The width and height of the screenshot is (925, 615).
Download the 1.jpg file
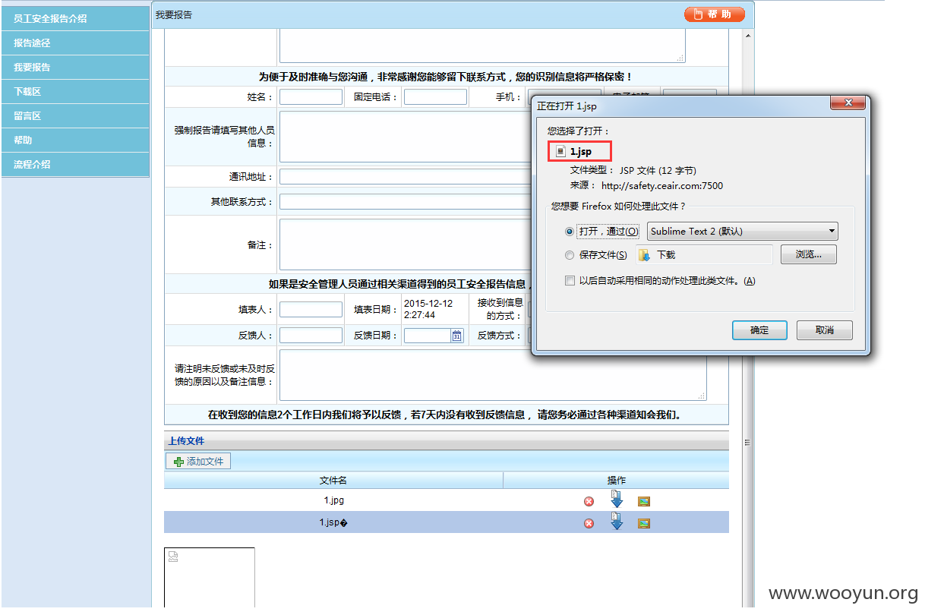tap(617, 499)
